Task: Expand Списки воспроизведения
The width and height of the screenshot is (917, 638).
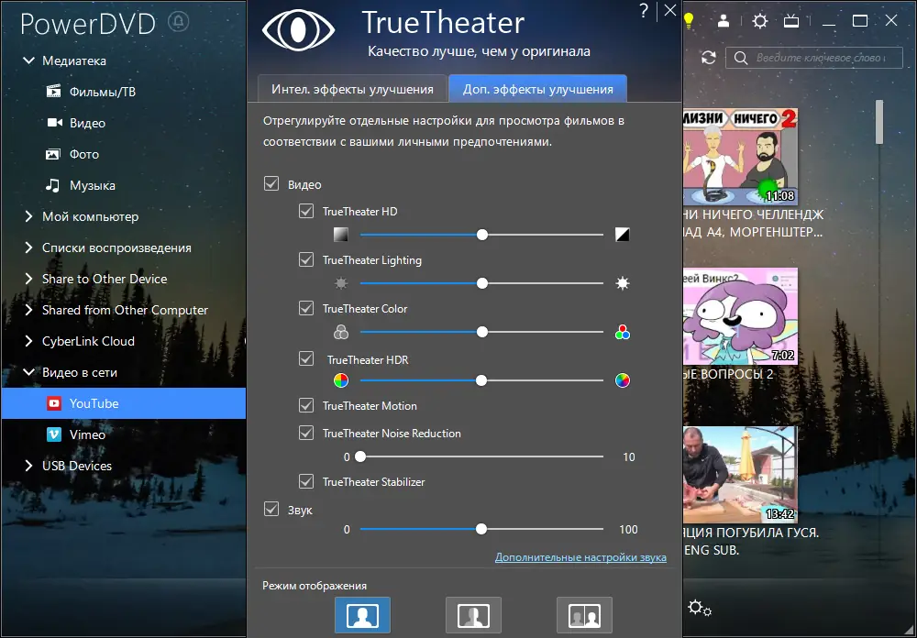Action: 28,247
